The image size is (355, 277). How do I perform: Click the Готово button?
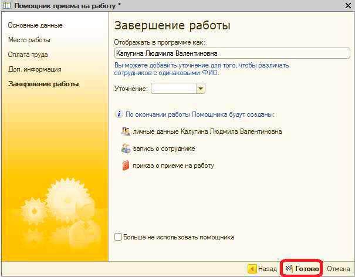pos(302,269)
